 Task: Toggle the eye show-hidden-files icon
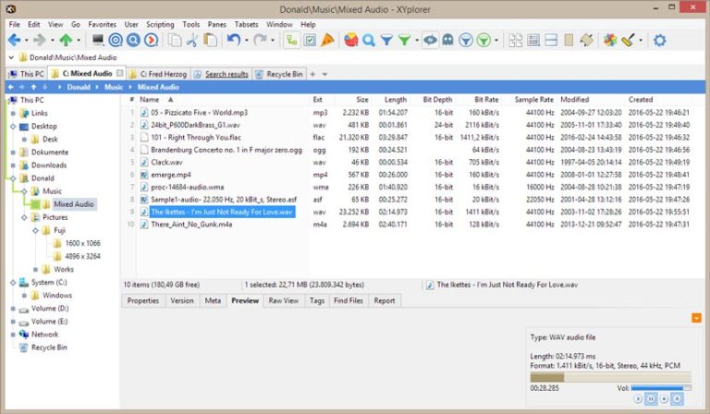[430, 41]
